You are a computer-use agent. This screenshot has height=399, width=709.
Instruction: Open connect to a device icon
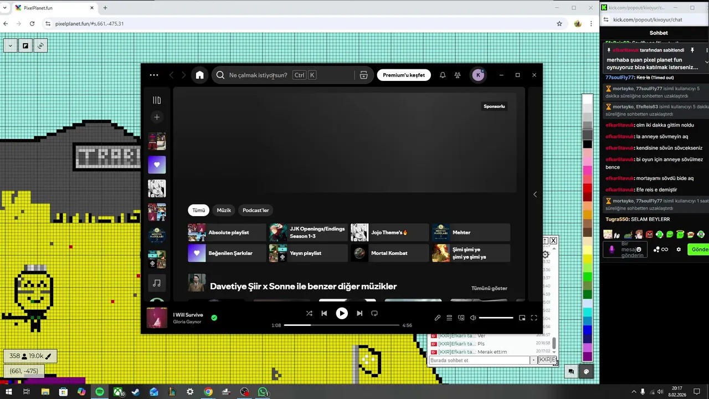tap(461, 318)
